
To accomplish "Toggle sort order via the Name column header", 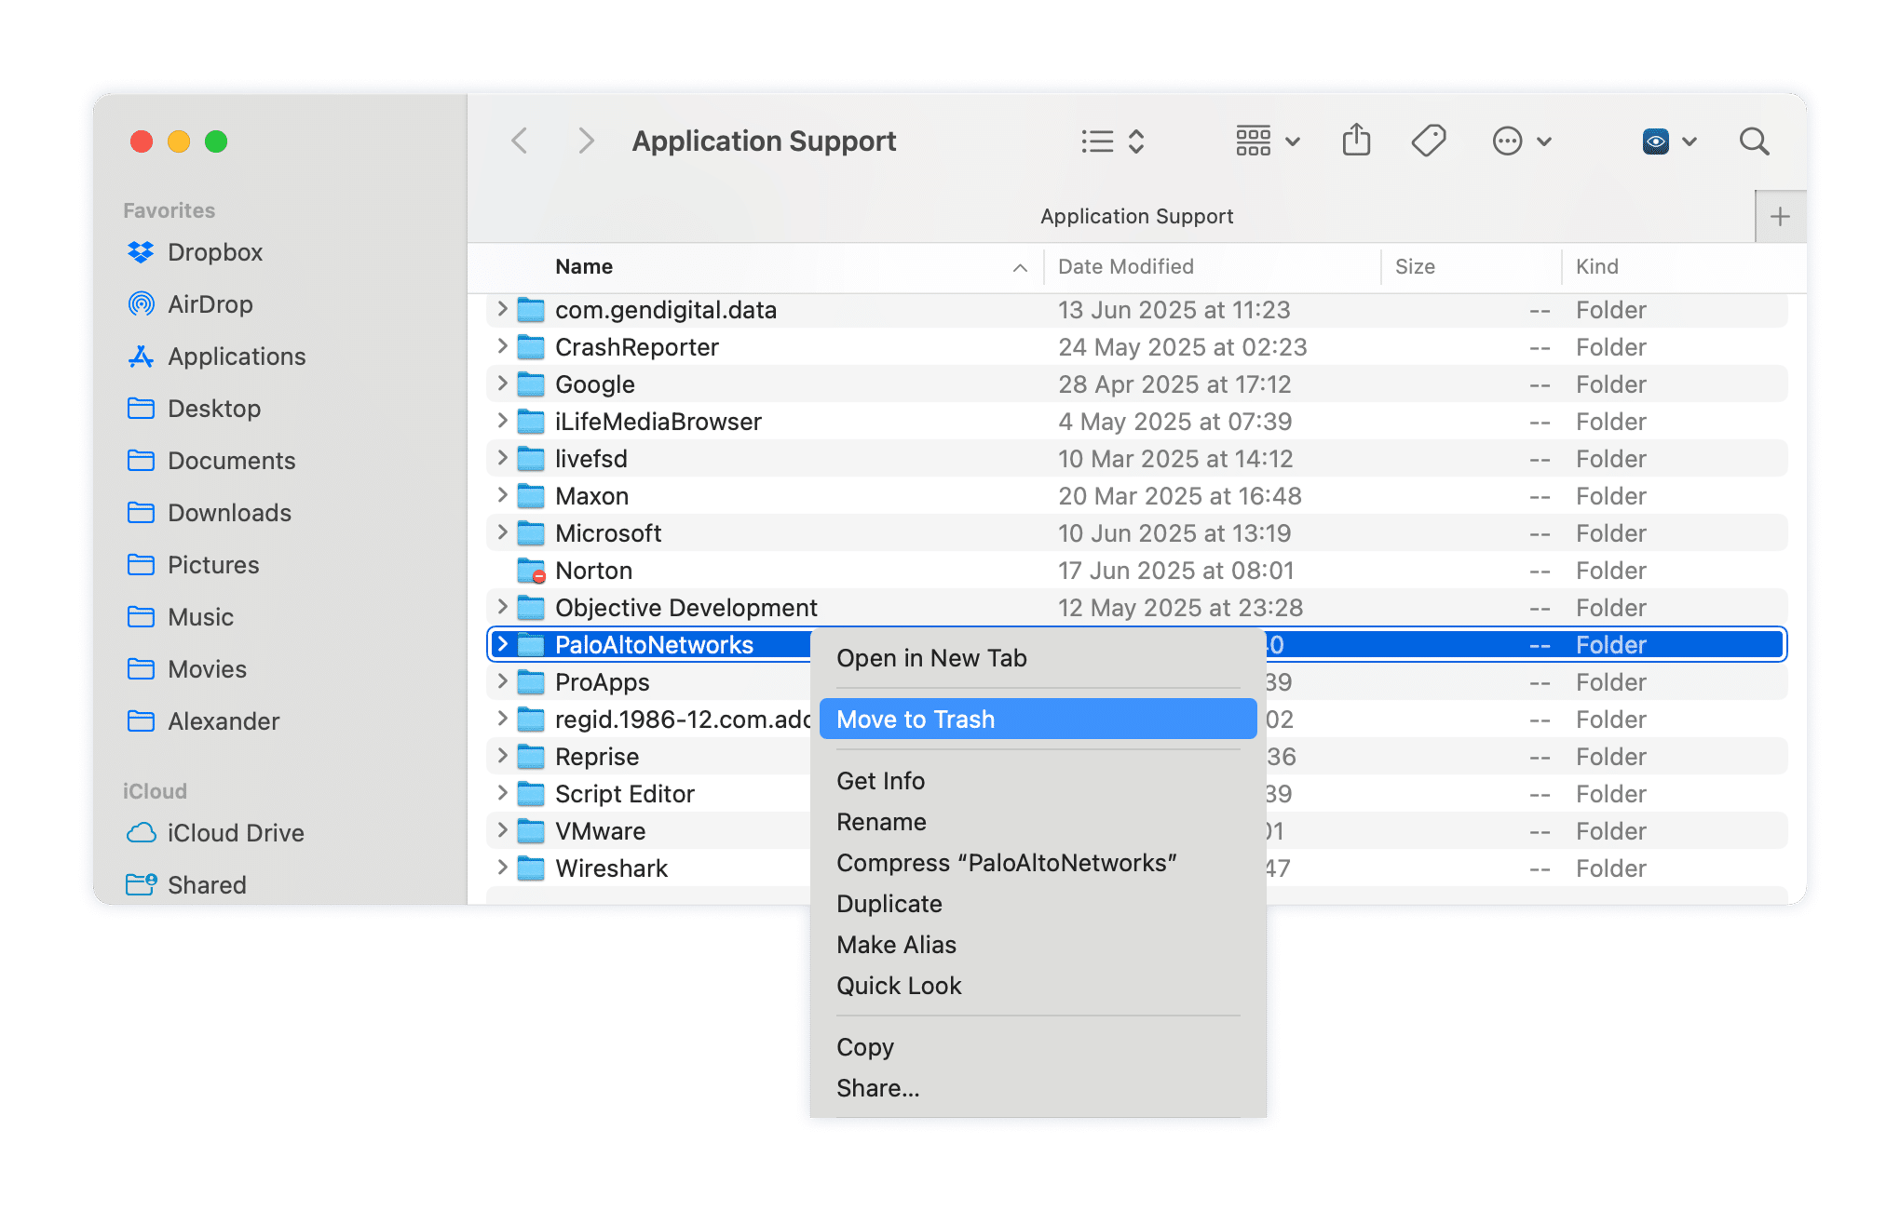I will tap(584, 266).
